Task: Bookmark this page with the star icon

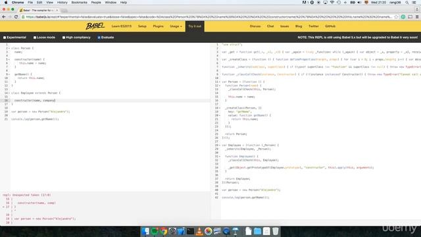Action: point(396,16)
